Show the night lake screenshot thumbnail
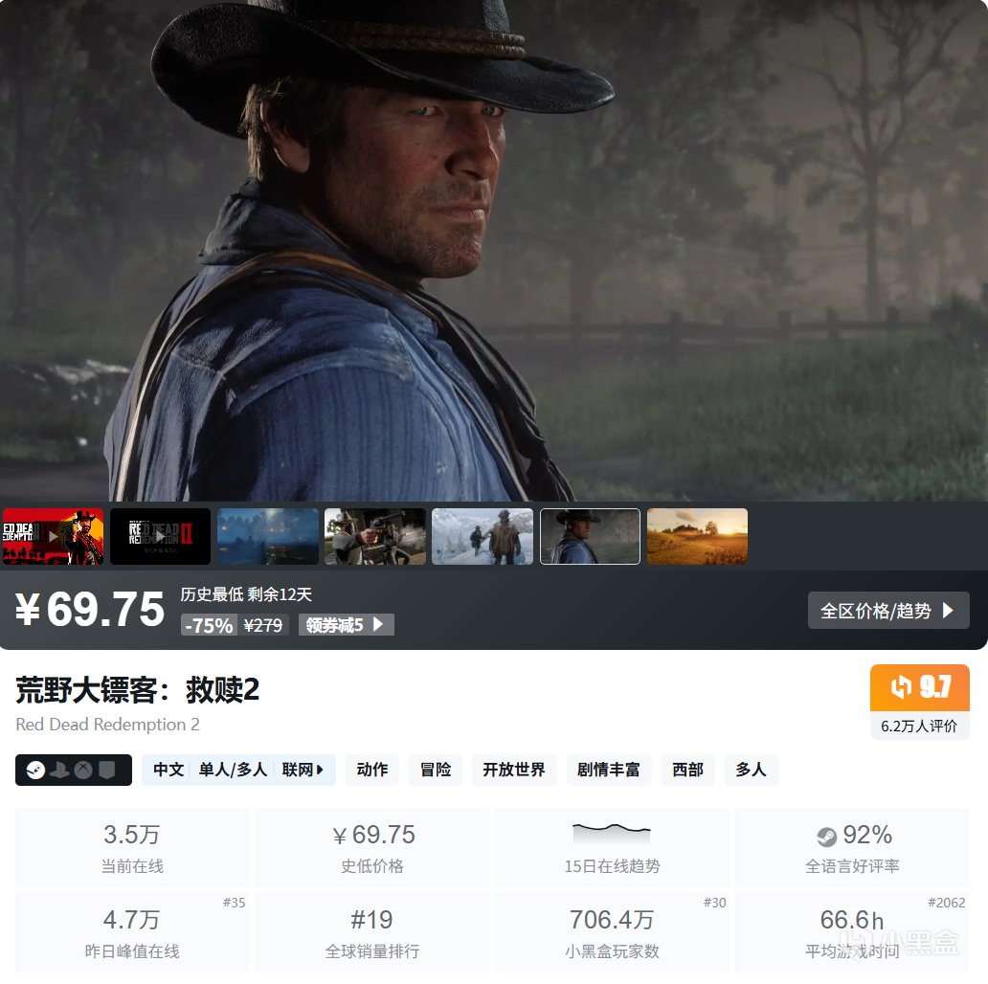 point(268,536)
